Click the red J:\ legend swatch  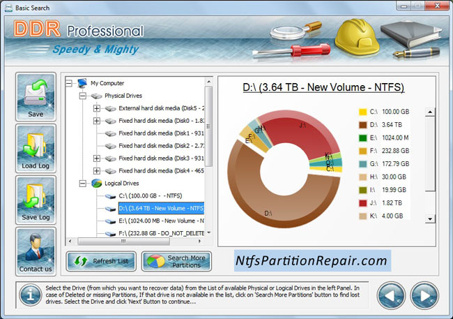click(x=362, y=203)
